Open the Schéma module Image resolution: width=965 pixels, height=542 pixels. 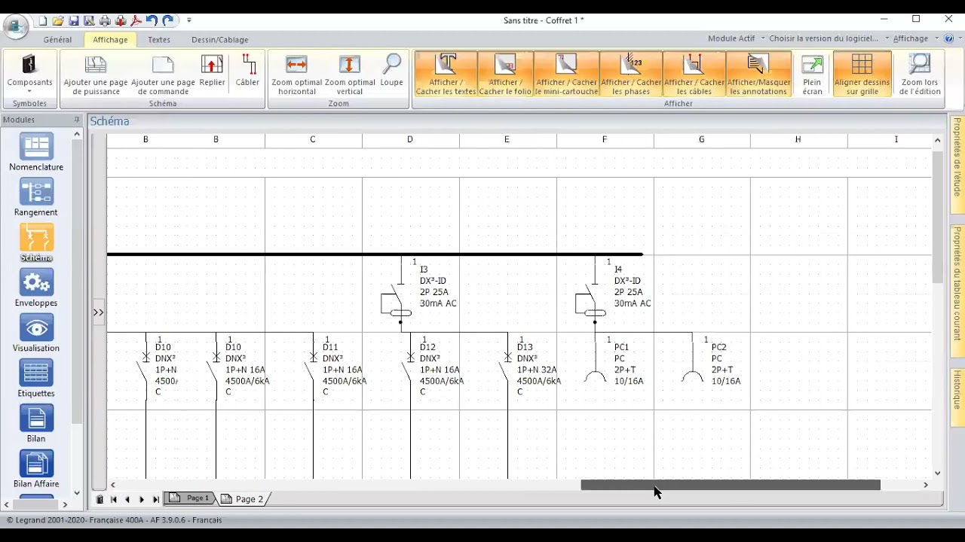[36, 242]
